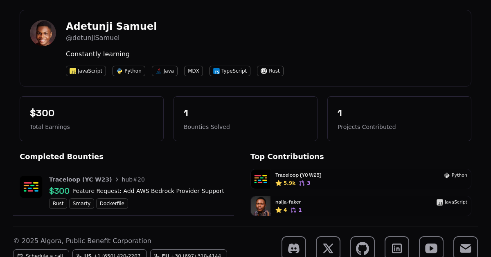Open the naija-faker contribution thumbnail
The width and height of the screenshot is (491, 257).
[x=261, y=206]
